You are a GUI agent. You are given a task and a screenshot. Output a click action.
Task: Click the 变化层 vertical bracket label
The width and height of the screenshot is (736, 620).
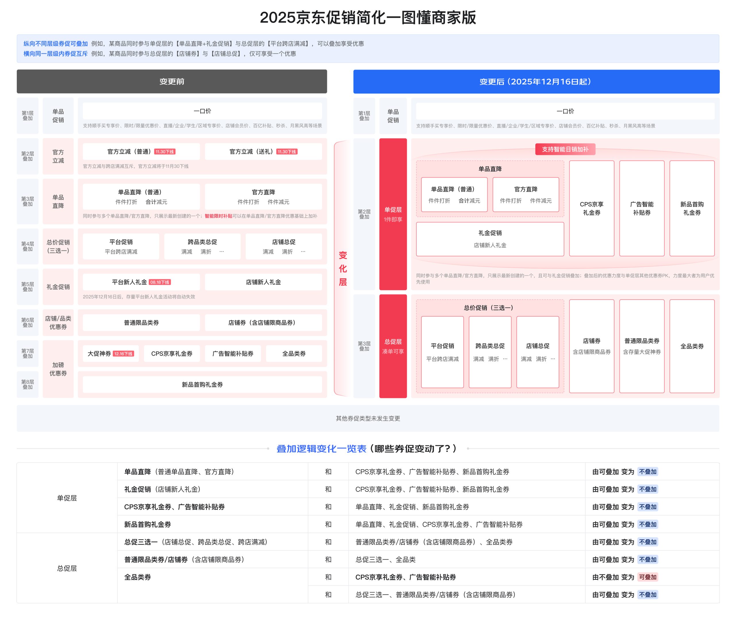(x=342, y=269)
